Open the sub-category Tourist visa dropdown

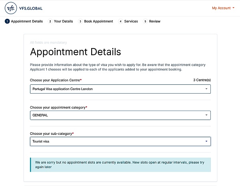tap(120, 141)
